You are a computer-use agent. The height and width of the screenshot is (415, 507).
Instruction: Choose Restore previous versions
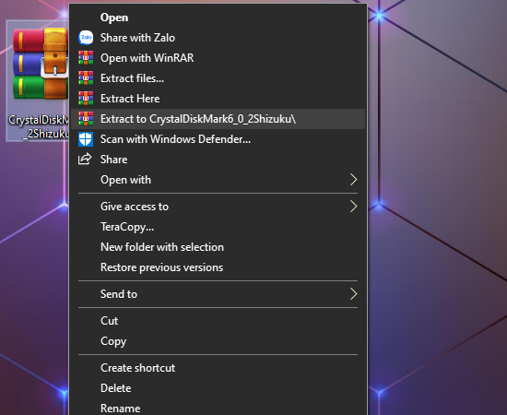coord(218,267)
